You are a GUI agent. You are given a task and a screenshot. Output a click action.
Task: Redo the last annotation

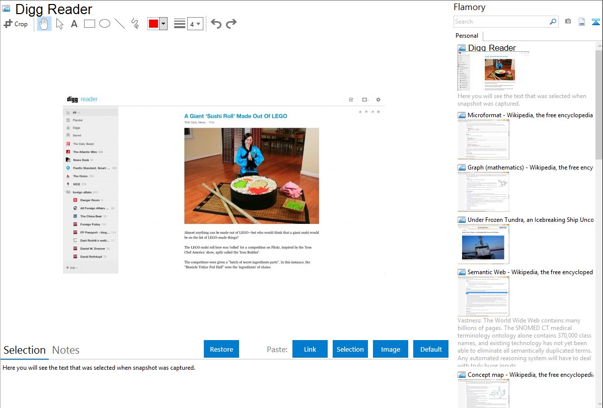(x=231, y=24)
